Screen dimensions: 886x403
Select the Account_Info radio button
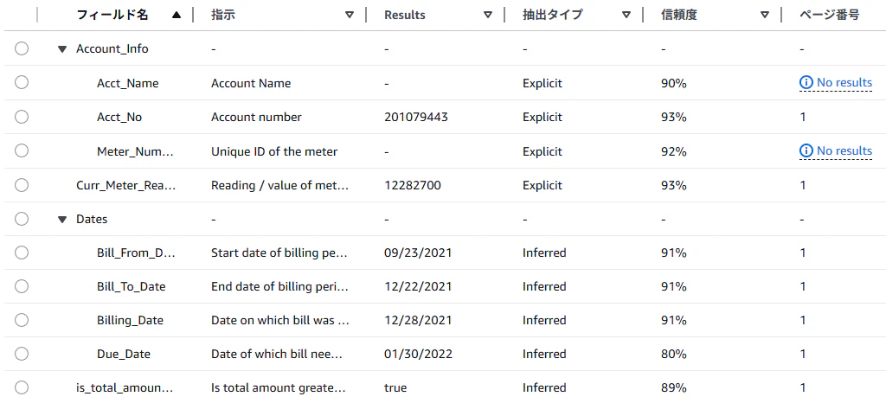coord(22,49)
